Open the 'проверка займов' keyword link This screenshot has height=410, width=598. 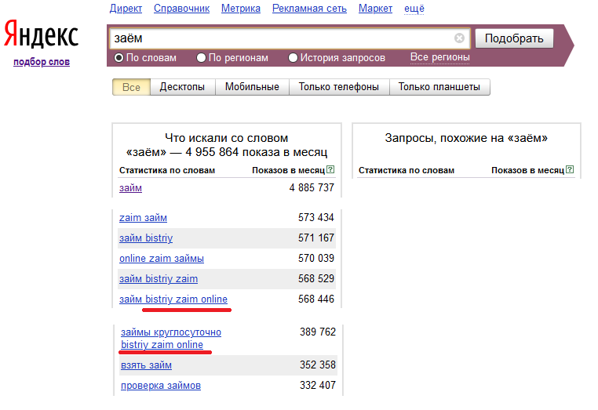coord(161,386)
